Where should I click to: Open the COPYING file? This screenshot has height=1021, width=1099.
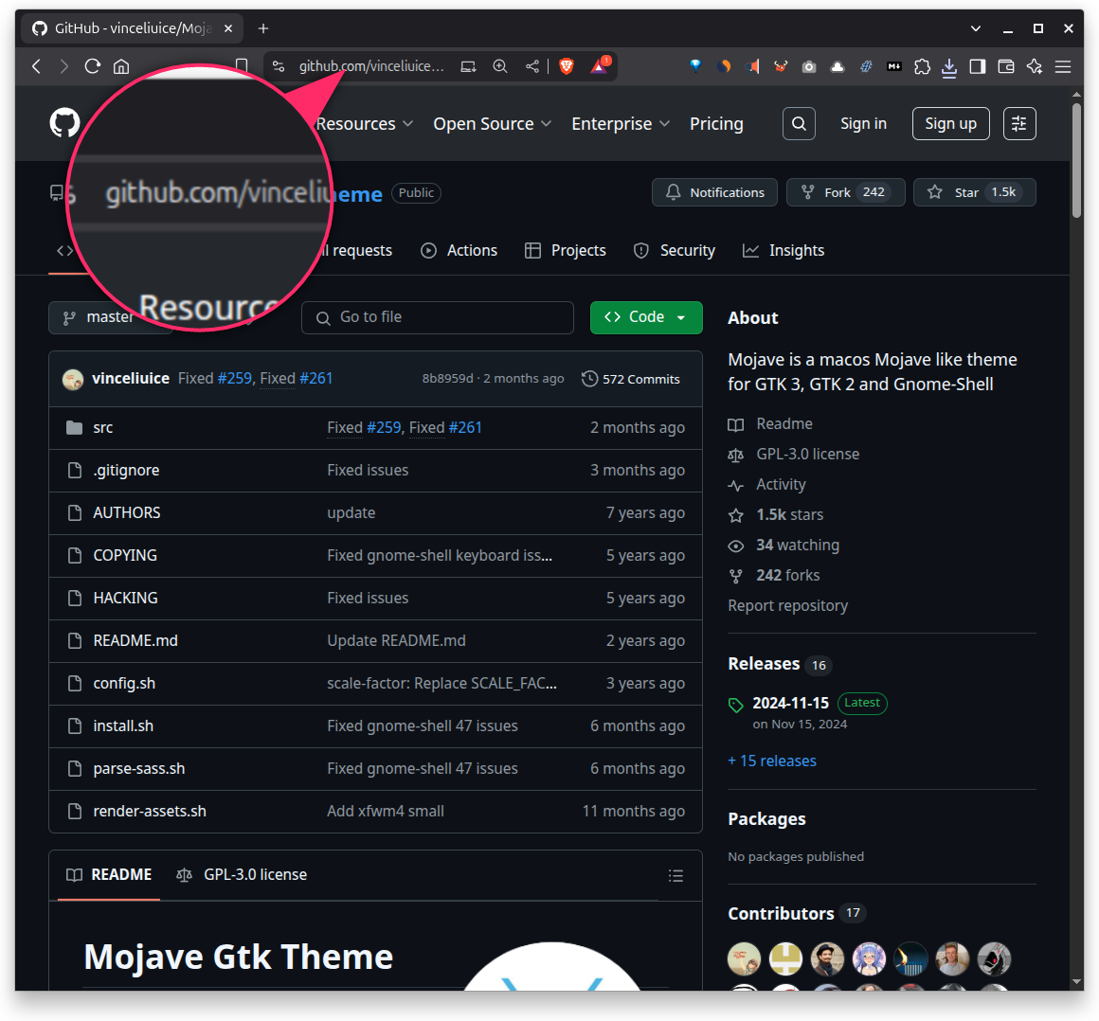click(x=125, y=556)
